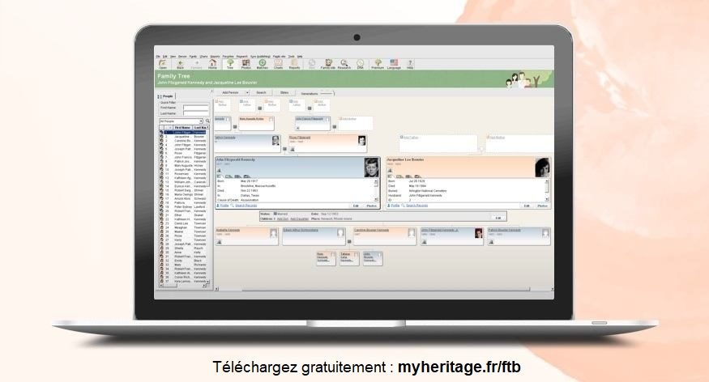Click the person icon on Arabella Kennedy card

[x=219, y=242]
